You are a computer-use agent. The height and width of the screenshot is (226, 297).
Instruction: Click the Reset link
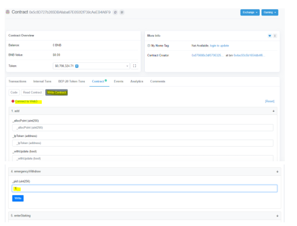(270, 101)
